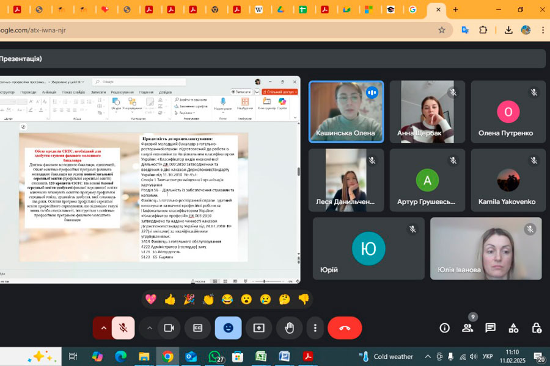Send sparkling heart reaction

coord(151,299)
